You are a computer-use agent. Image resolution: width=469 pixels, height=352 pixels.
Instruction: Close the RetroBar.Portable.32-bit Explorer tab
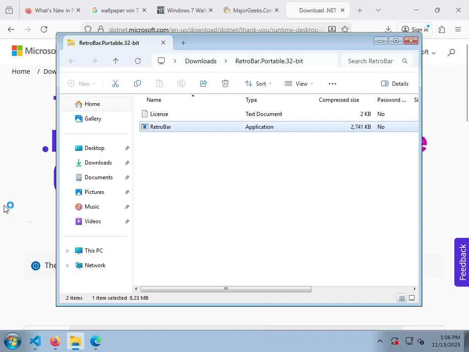pos(164,43)
